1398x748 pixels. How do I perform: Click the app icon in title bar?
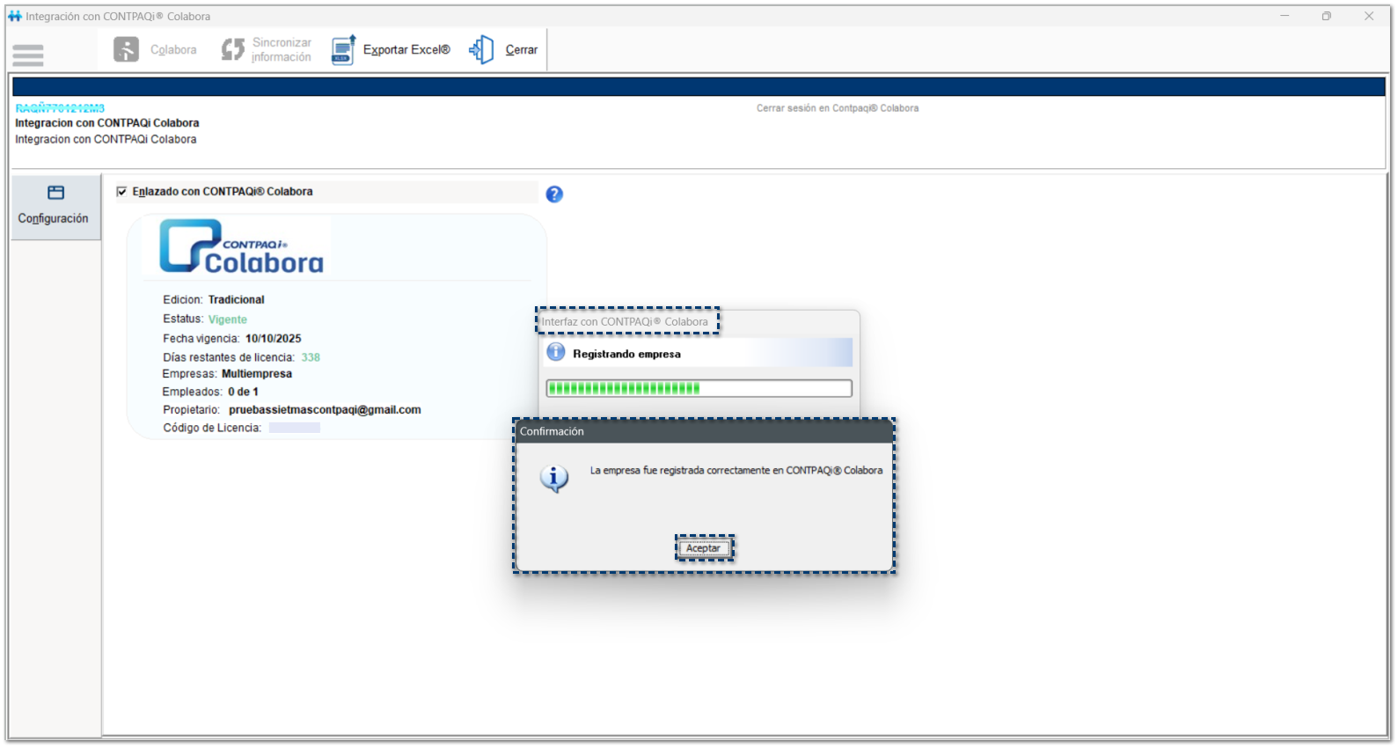pos(15,16)
